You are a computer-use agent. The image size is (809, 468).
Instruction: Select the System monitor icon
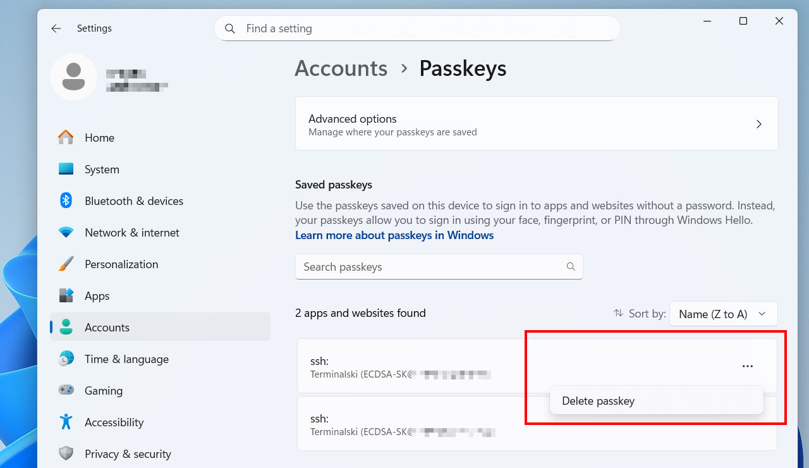click(x=66, y=169)
